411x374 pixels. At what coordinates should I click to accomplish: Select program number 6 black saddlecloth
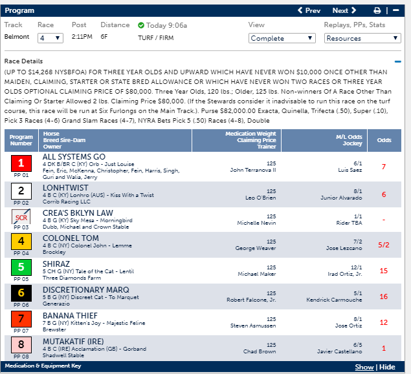click(x=21, y=293)
